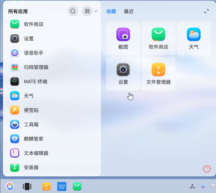Open the software store on the taskbar
This screenshot has height=193, width=216.
77,186
